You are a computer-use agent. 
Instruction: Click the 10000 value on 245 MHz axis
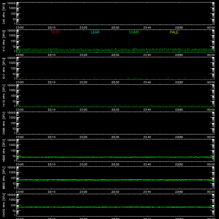click(11, 3)
